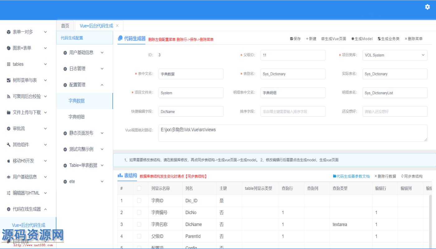Click 删除菜单 button
This screenshot has width=436, height=249.
pyautogui.click(x=414, y=39)
